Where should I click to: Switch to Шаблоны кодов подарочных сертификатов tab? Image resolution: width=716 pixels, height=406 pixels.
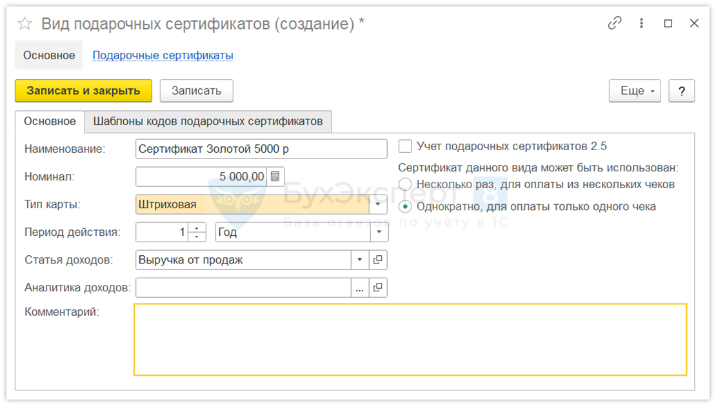(208, 121)
